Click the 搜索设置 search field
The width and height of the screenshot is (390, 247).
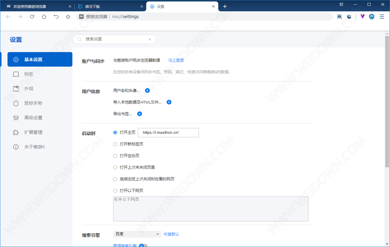point(115,40)
